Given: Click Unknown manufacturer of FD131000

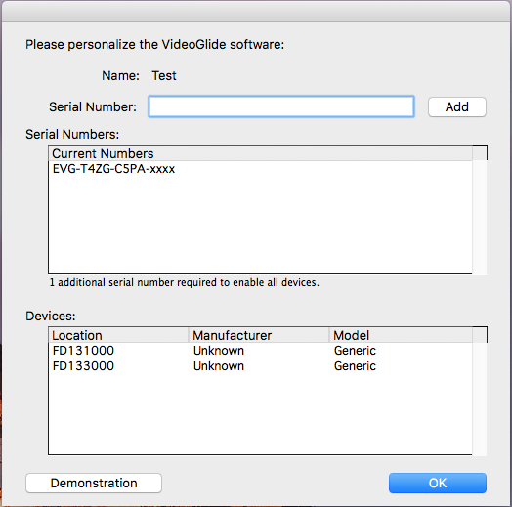Looking at the screenshot, I should 219,351.
